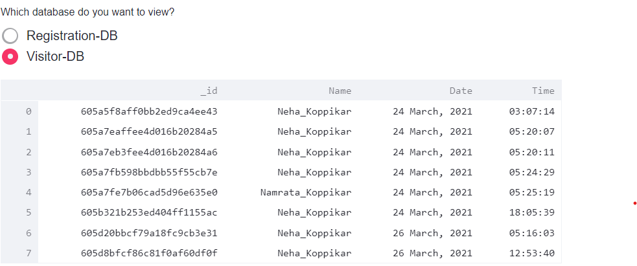Screen dimensions: 637x266
Task: Select the ID cell 605a5f8aff0bb2ed9ca4ee43
Action: 149,111
